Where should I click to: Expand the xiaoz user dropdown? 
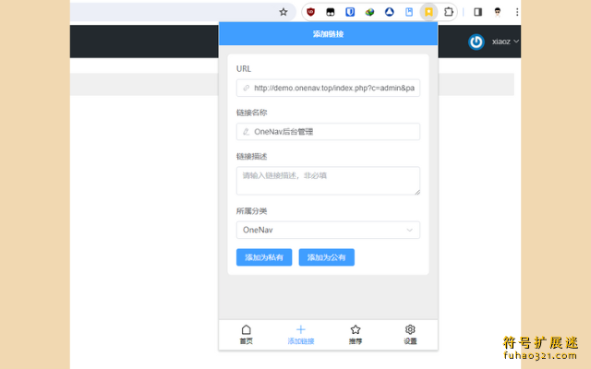[x=505, y=42]
